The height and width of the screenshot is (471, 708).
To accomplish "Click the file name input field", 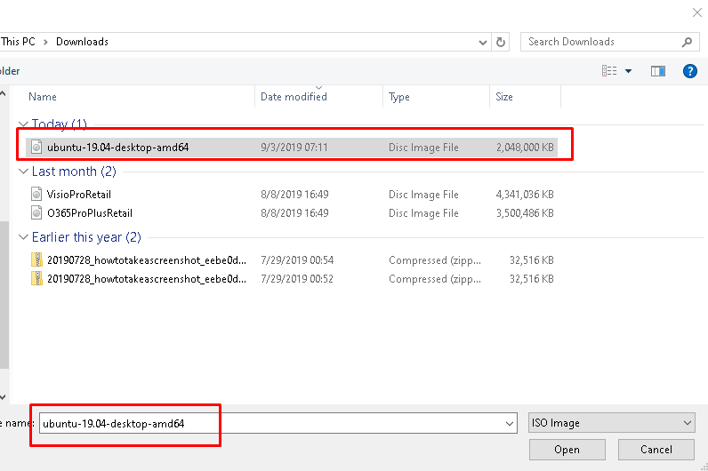I will [278, 424].
